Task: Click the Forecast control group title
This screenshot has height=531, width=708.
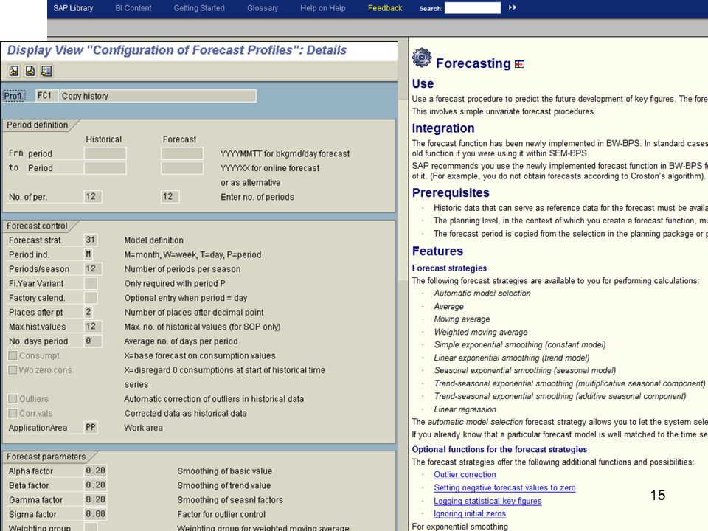Action: click(37, 226)
